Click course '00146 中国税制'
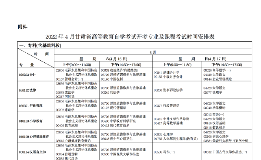This screenshot has height=160, width=261. point(112,79)
